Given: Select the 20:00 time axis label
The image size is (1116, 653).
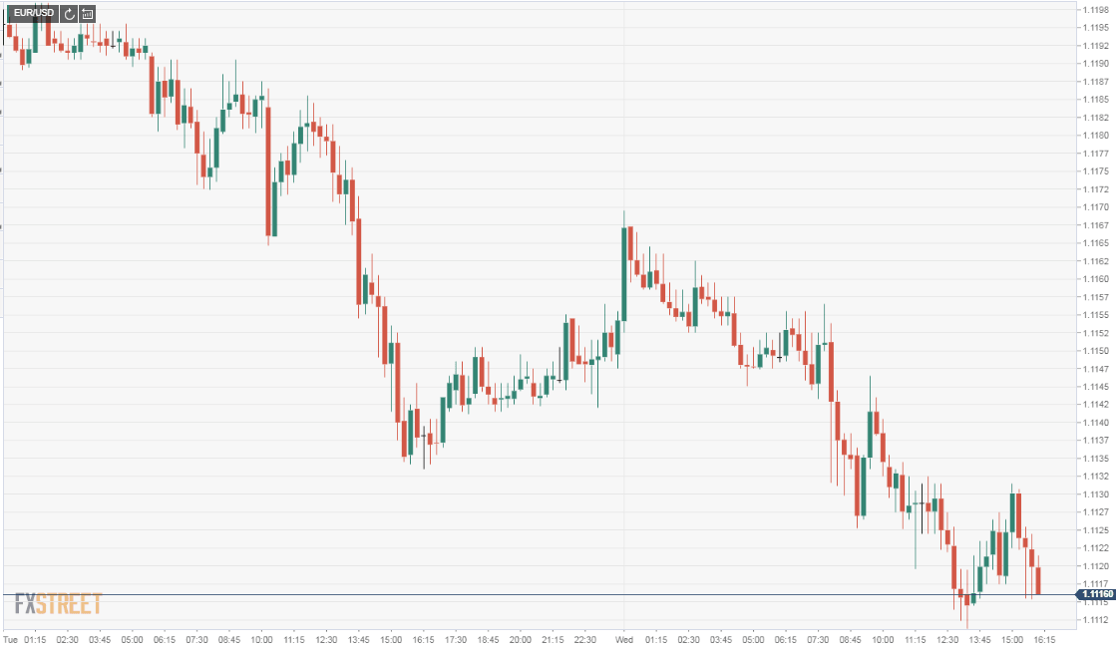Looking at the screenshot, I should point(521,639).
